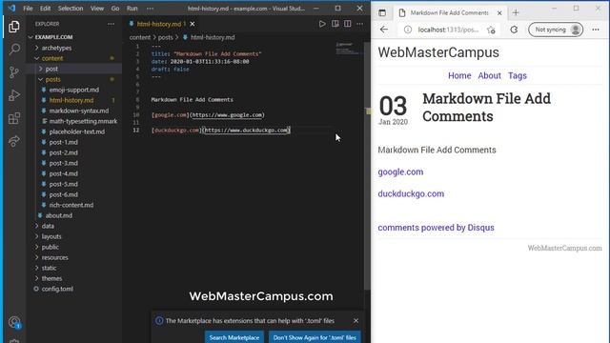Viewport: 610px width, 343px height.
Task: Click Don't Show Again for .toml files
Action: 315,337
